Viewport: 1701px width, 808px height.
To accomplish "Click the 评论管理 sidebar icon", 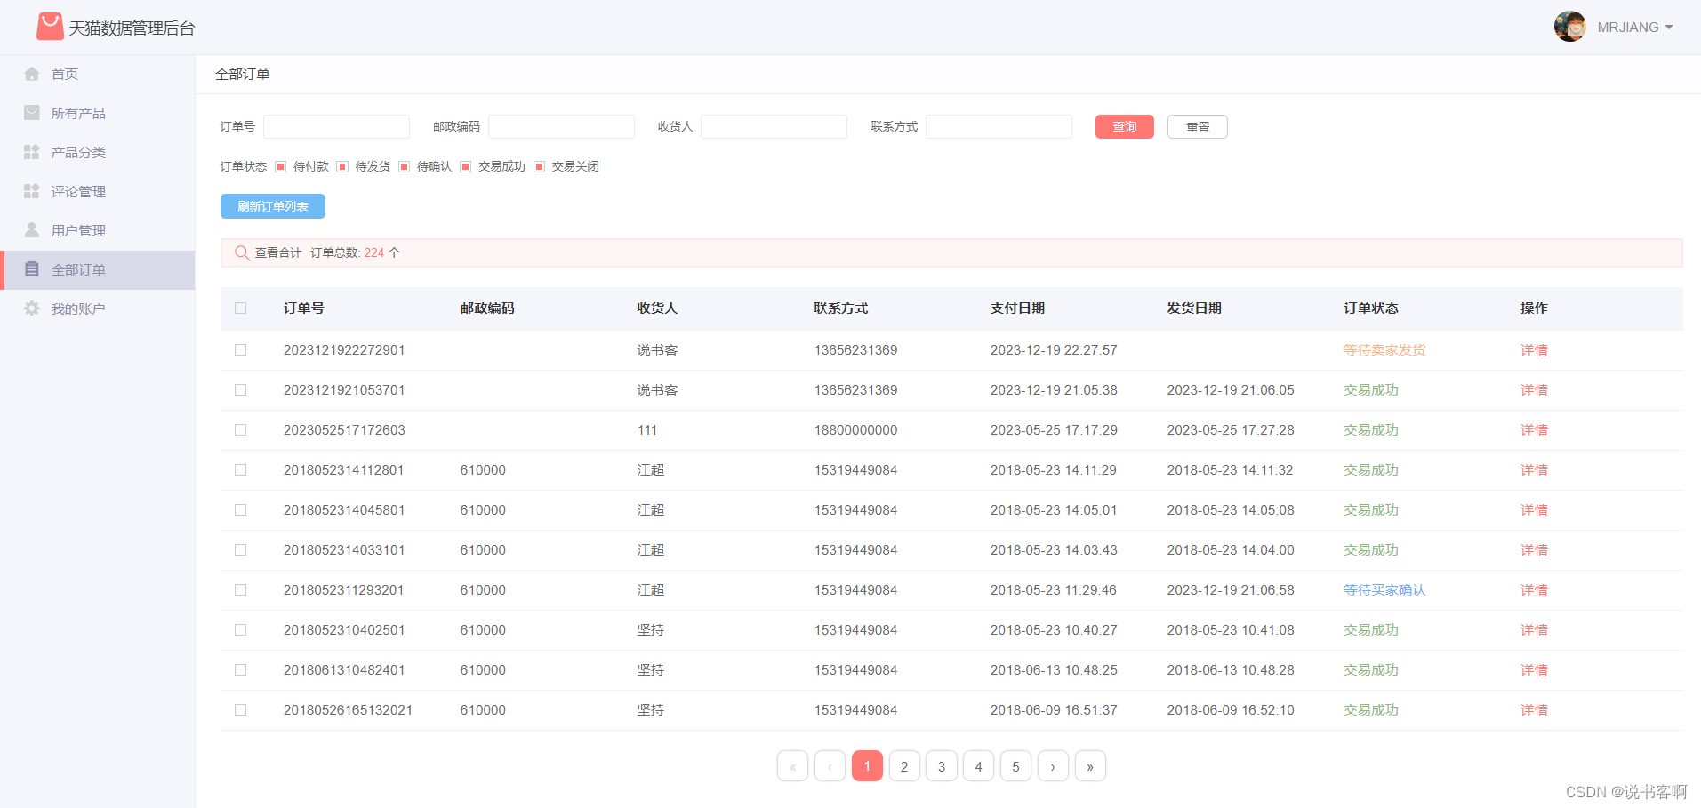I will coord(32,191).
